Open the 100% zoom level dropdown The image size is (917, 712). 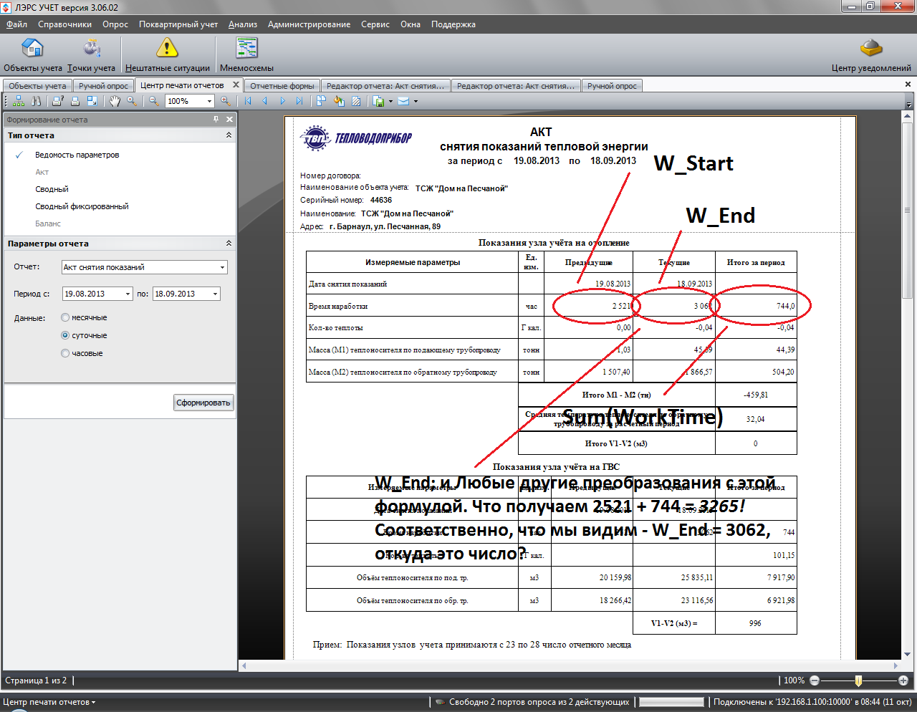pyautogui.click(x=209, y=101)
